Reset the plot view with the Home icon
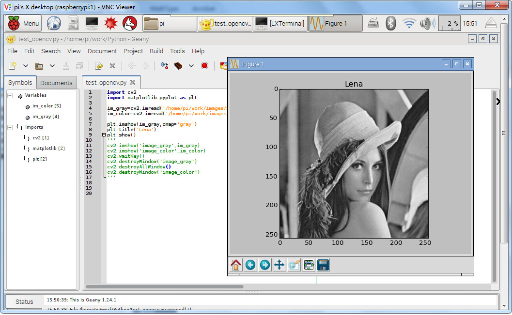512x315 pixels. [x=235, y=265]
